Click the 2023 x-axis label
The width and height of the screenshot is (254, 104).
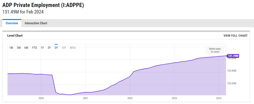coord(174,98)
